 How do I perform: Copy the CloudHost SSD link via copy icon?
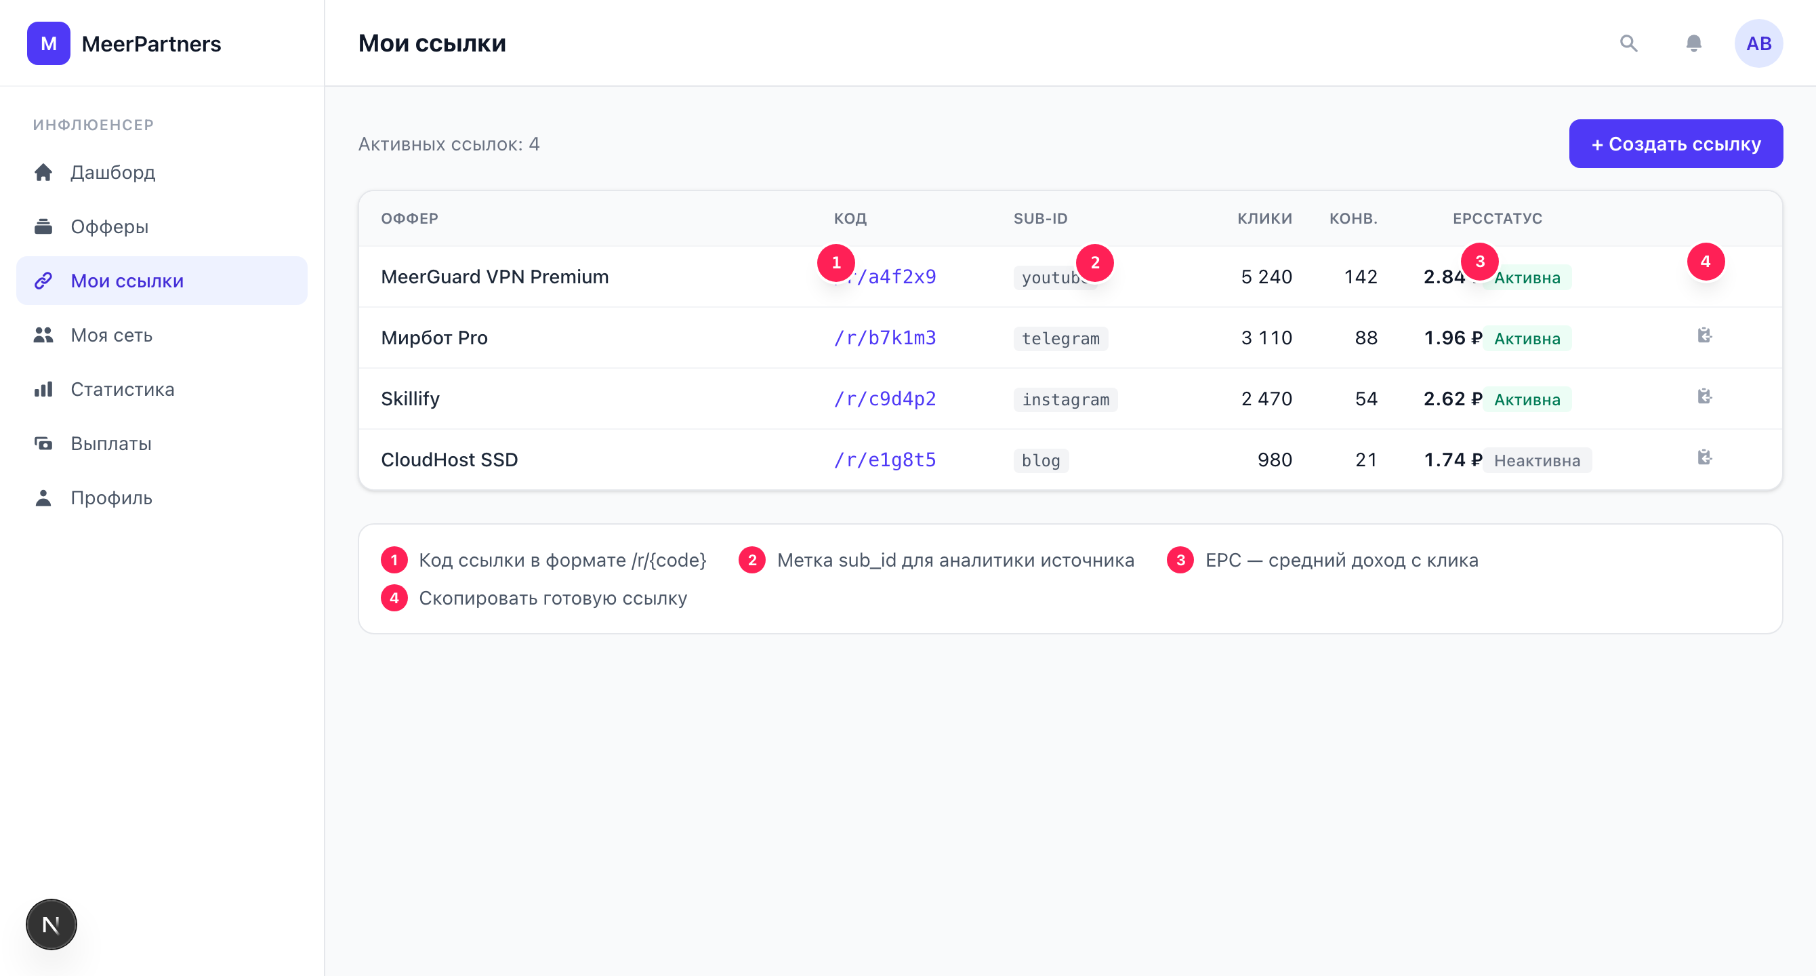coord(1705,457)
